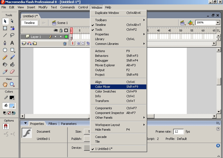
Task: Click the Add Motion Guide icon
Action: tap(29, 43)
